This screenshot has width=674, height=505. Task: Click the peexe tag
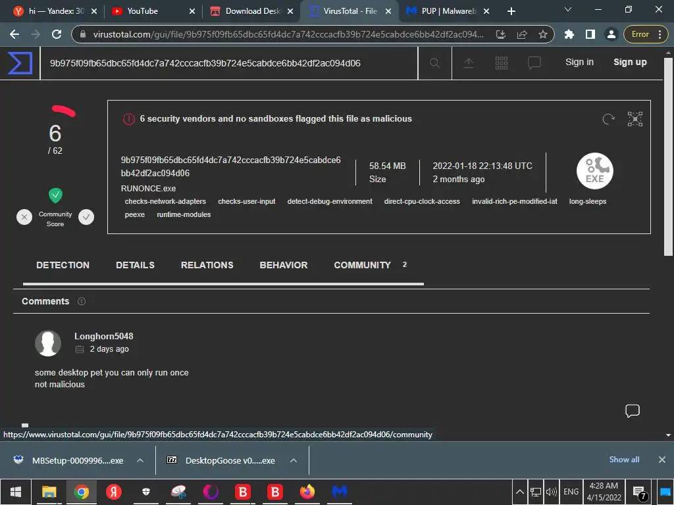pyautogui.click(x=134, y=215)
